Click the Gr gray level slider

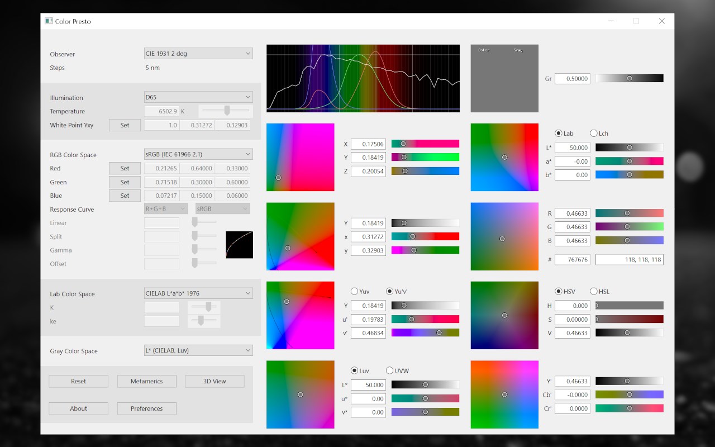630,78
